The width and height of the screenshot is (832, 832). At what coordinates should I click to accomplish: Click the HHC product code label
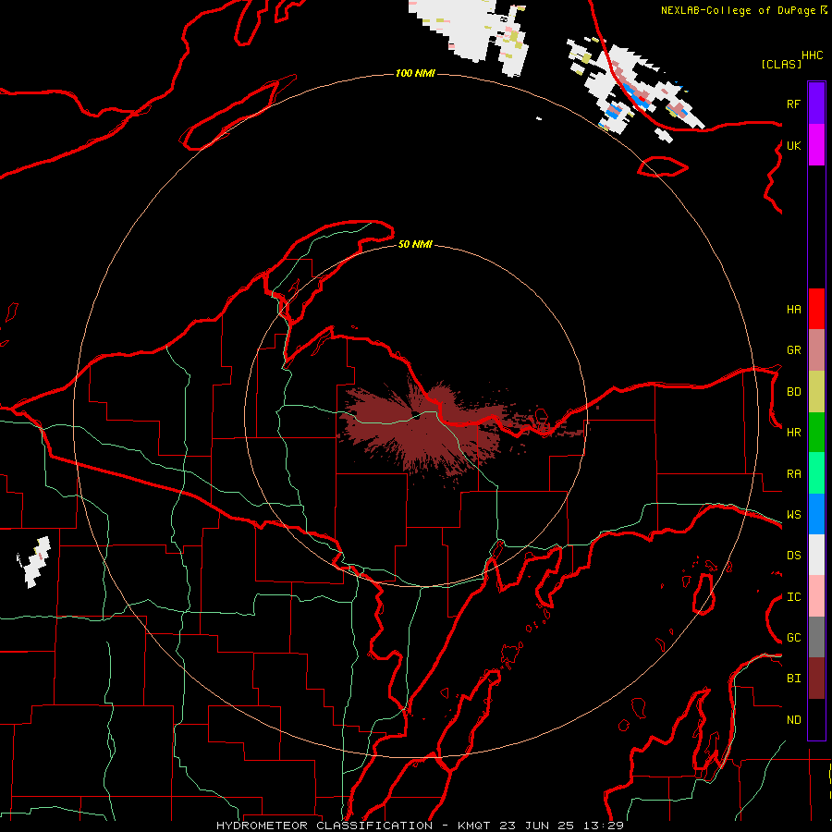point(812,55)
